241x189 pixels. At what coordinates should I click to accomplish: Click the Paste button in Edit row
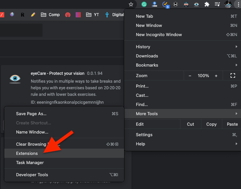click(232, 124)
